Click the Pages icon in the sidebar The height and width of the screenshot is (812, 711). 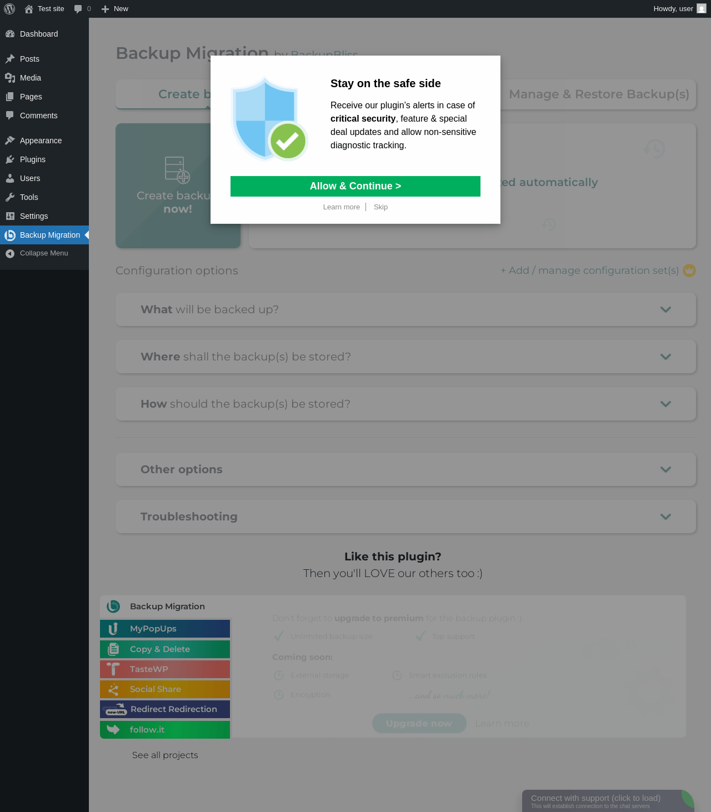[x=10, y=97]
